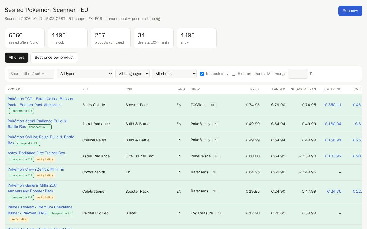This screenshot has height=229, width=367.
Task: Enable Hide pre-orders checkbox
Action: [x=233, y=74]
